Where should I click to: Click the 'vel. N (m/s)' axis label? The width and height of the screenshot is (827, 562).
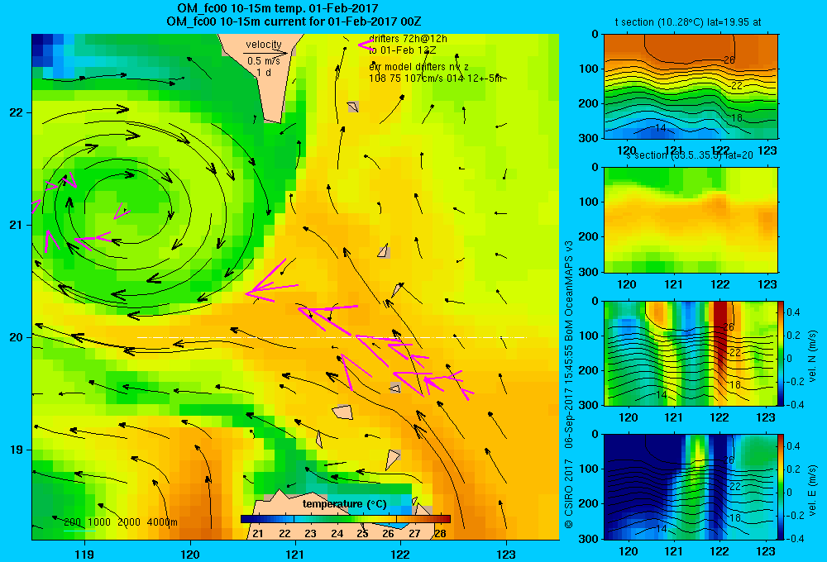812,356
